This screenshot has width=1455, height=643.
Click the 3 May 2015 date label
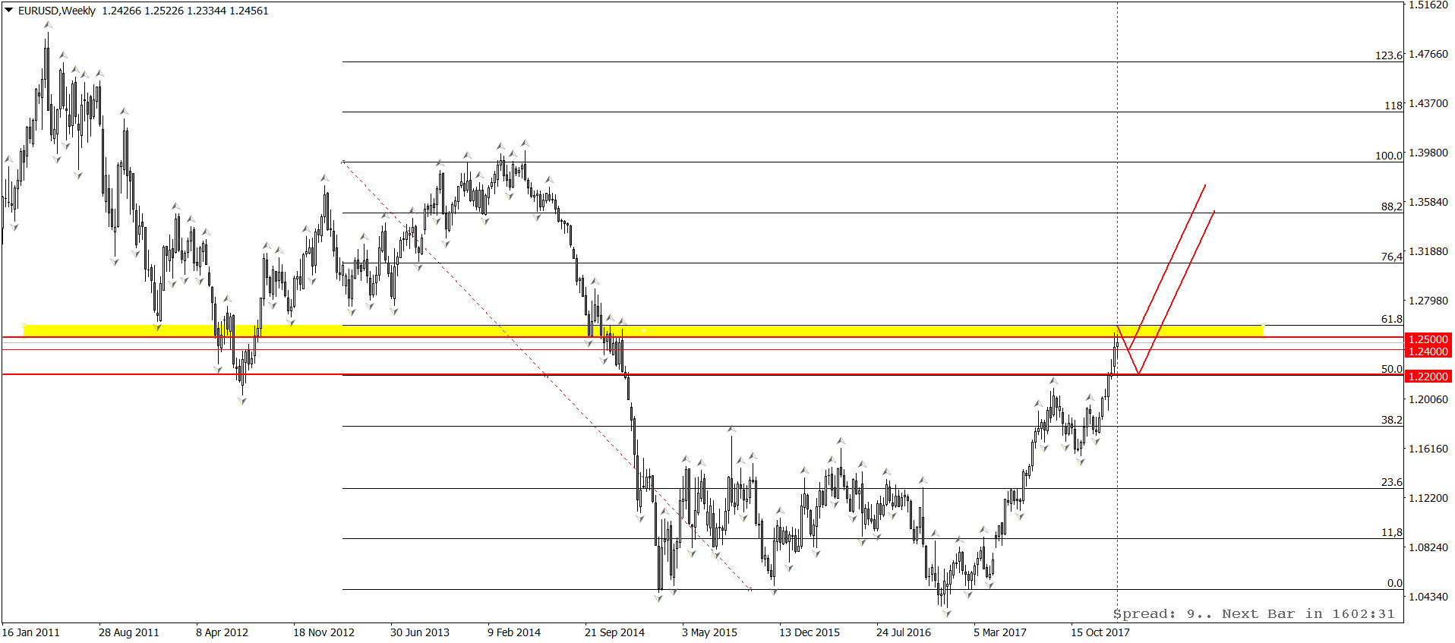(709, 632)
